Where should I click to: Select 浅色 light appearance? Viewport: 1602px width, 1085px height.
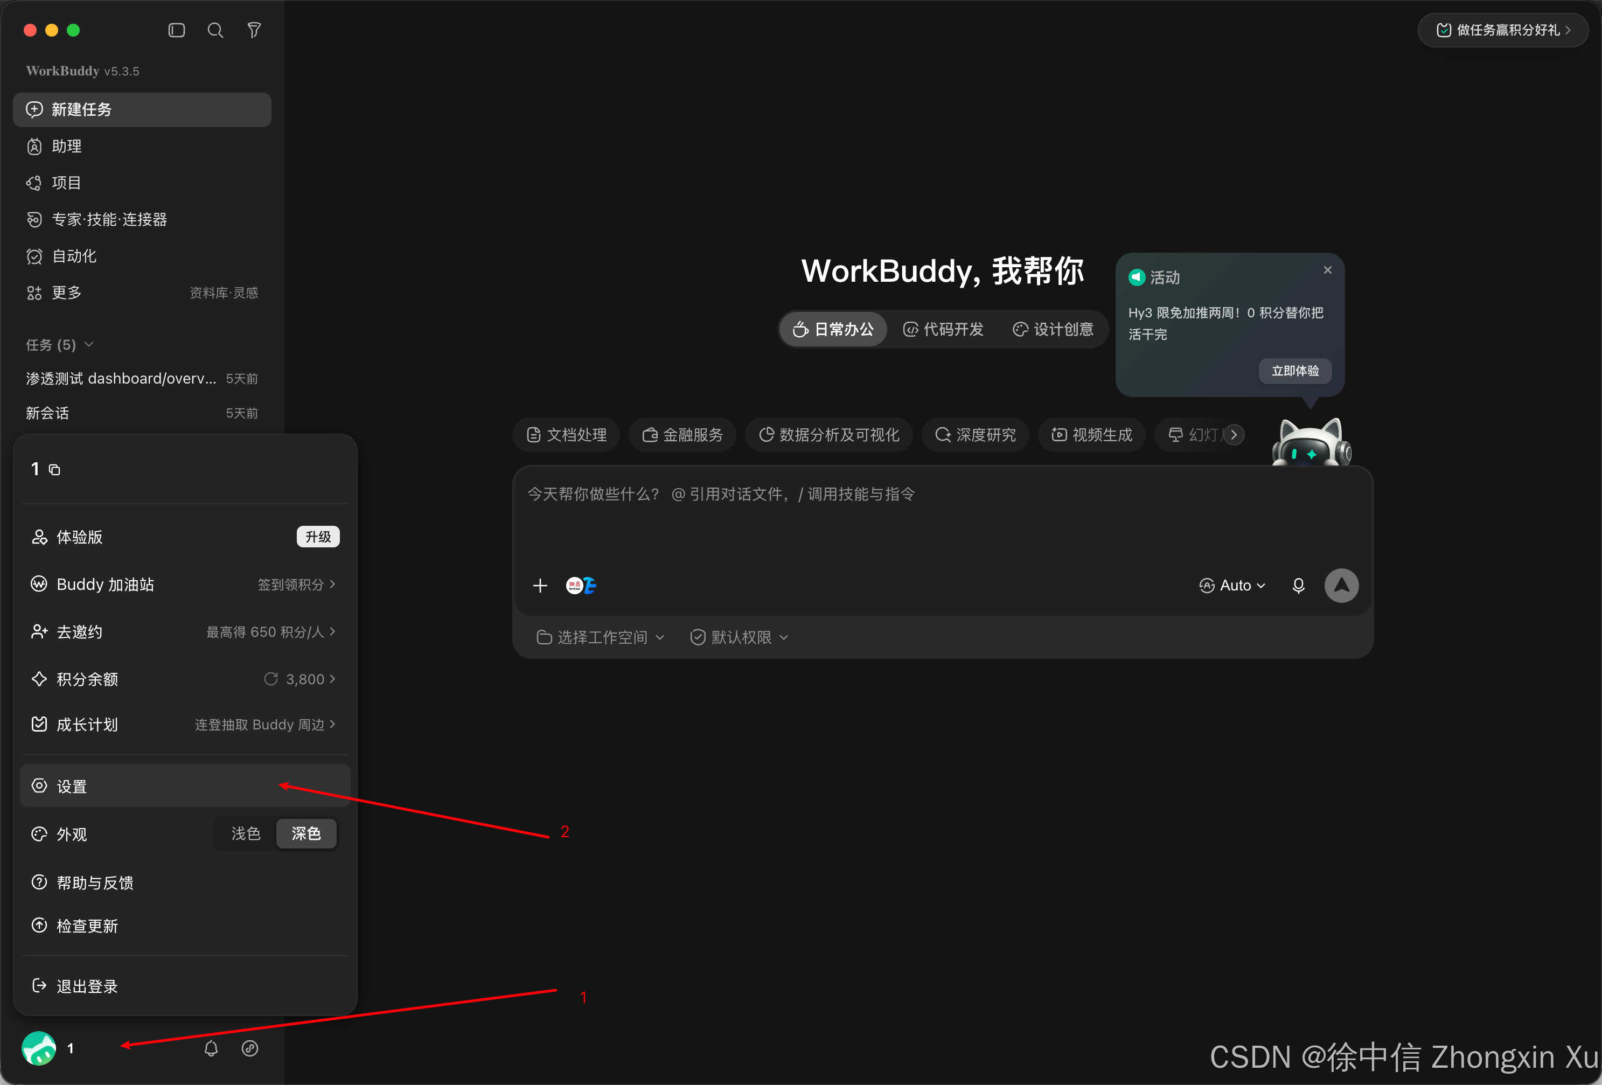pyautogui.click(x=246, y=834)
